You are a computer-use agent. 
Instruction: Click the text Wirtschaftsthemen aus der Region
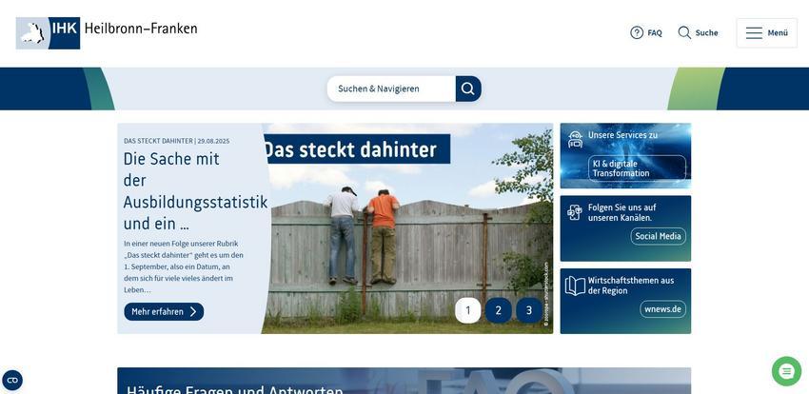631,286
